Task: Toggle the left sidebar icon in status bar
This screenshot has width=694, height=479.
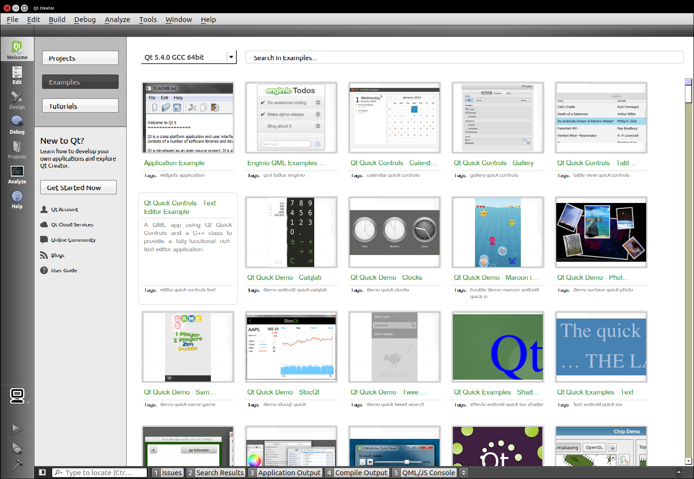Action: [43, 472]
